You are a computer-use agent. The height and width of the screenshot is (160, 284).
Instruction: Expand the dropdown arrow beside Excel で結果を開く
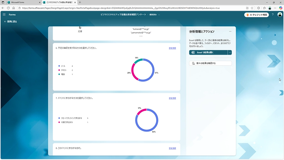click(x=230, y=52)
